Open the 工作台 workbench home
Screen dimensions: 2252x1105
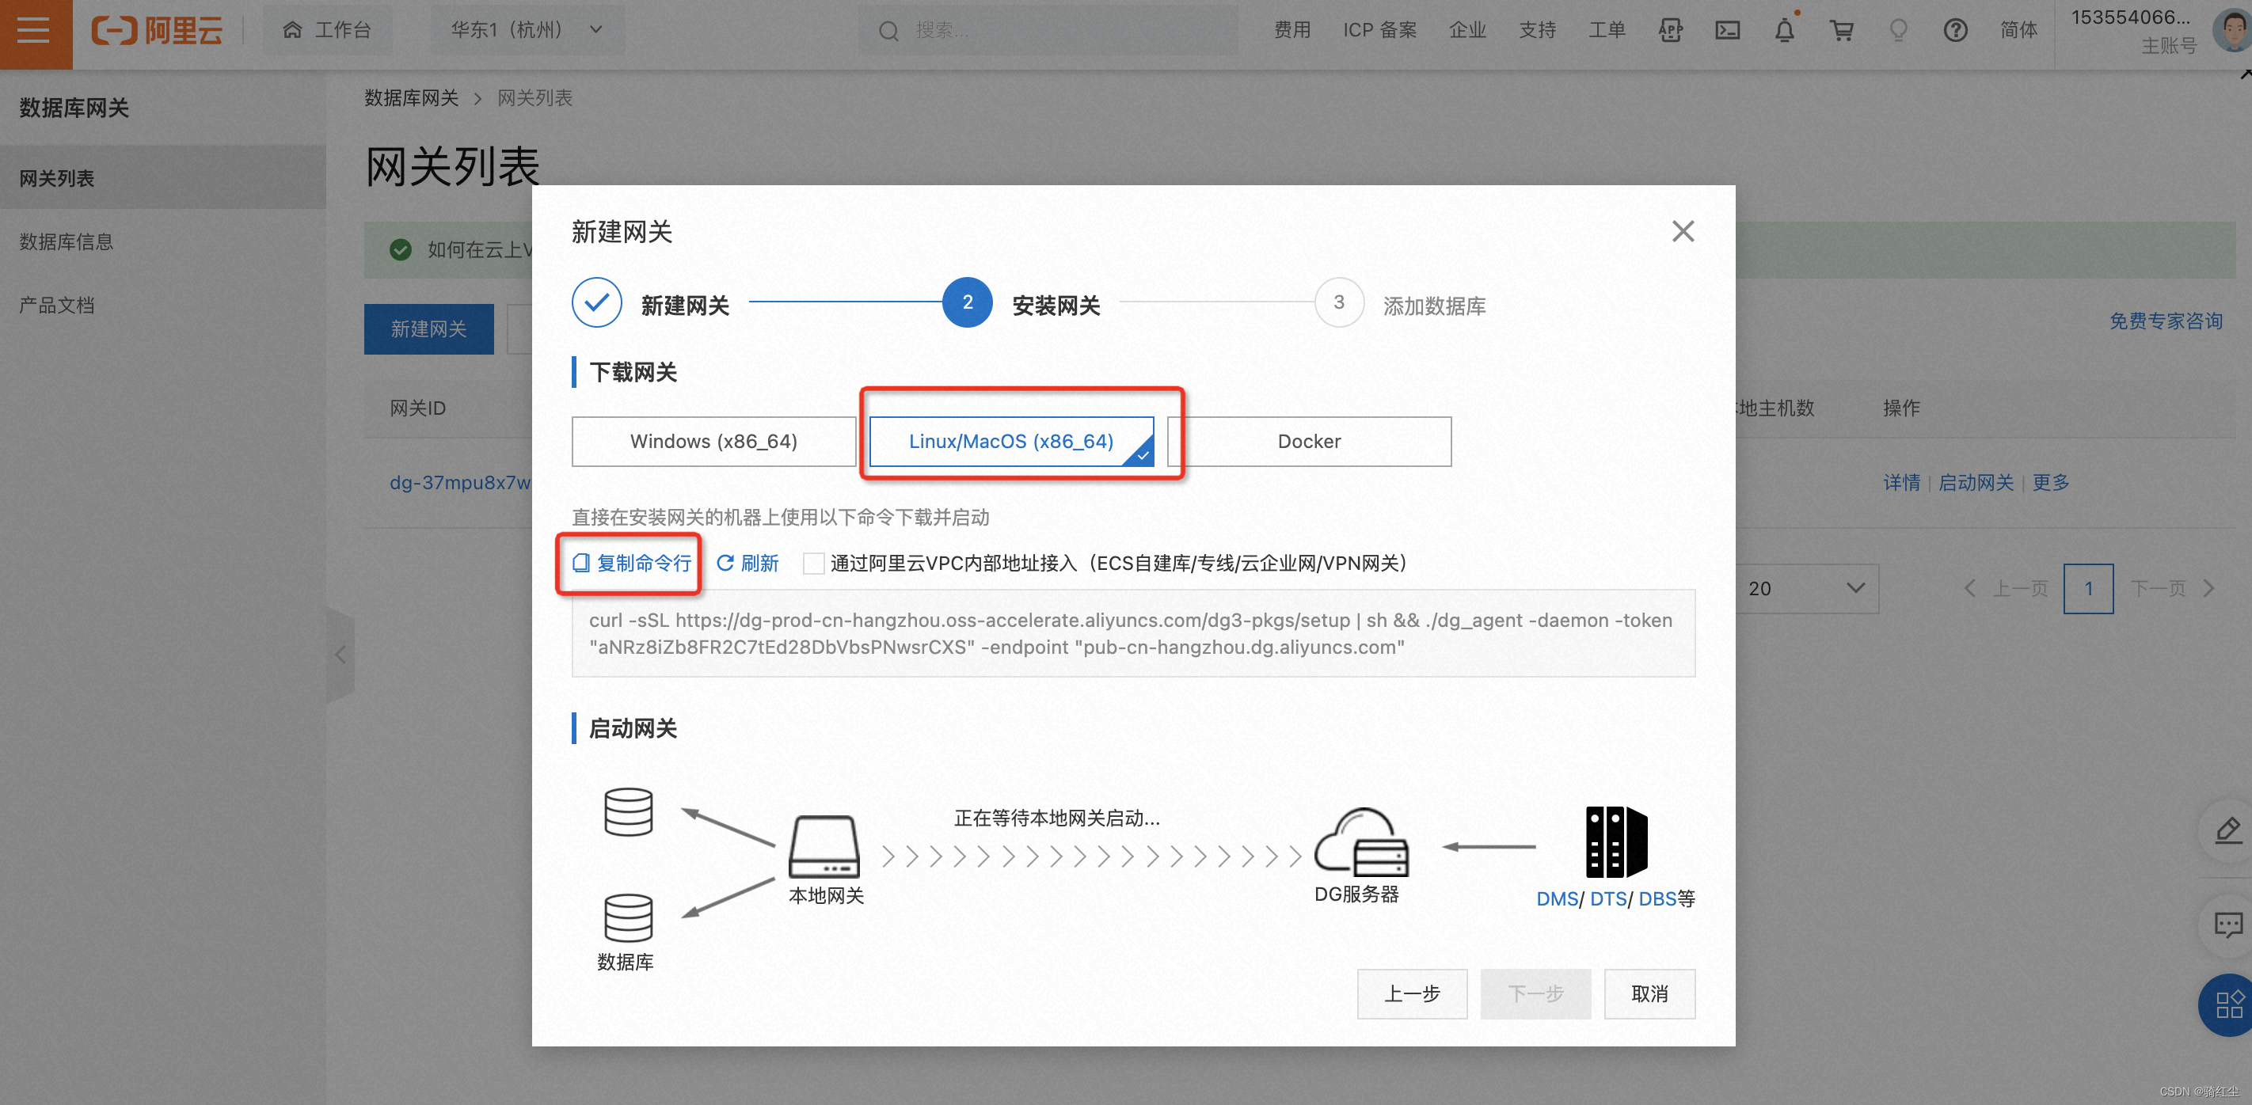pos(327,31)
